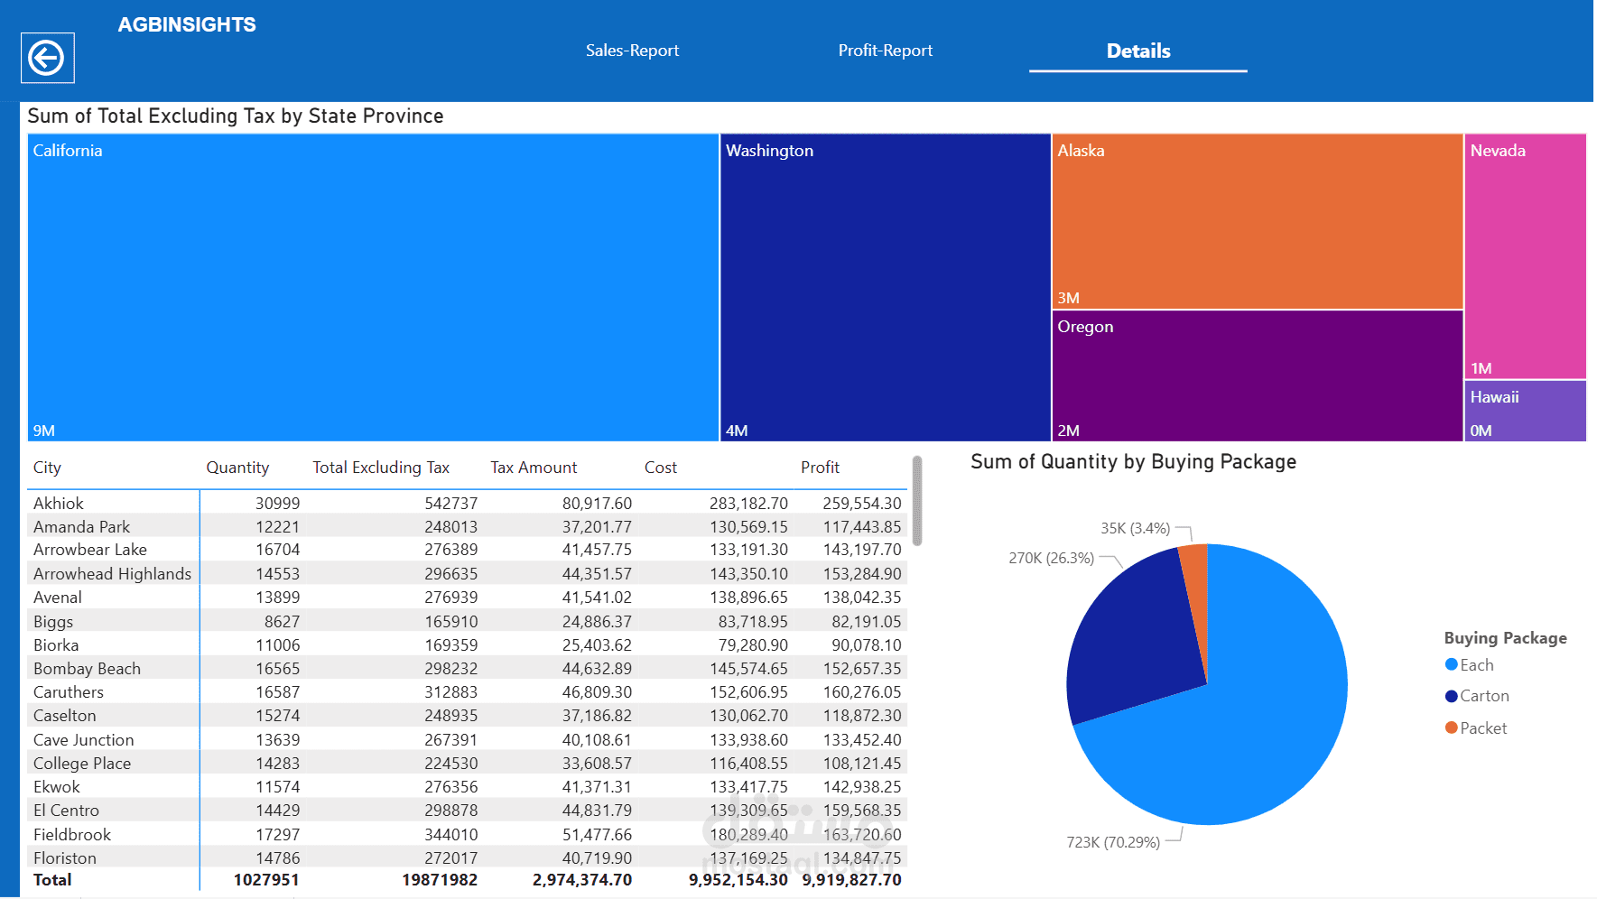Click the orange Packet legend marker

(1452, 728)
